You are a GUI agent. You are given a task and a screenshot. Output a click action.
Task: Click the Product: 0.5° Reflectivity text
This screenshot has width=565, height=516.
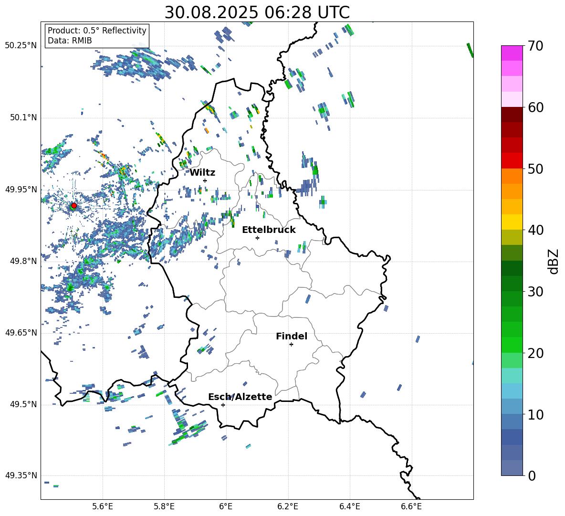coord(97,31)
